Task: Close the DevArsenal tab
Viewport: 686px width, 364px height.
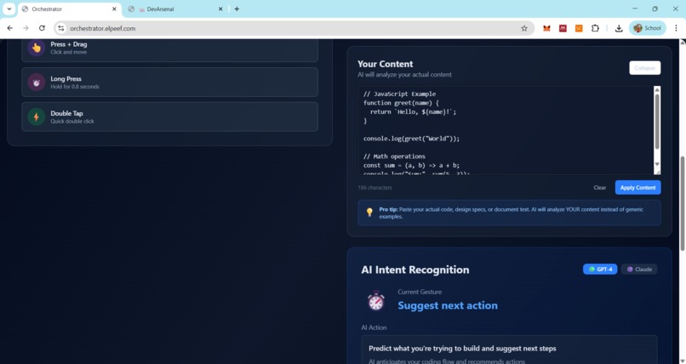Action: (x=220, y=9)
